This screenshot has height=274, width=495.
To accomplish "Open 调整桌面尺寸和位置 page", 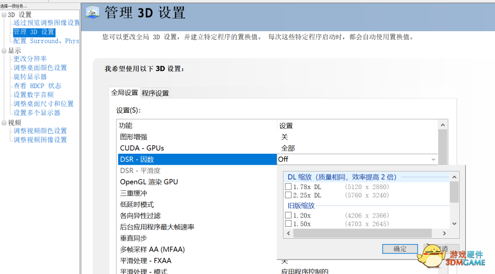I will pos(44,104).
